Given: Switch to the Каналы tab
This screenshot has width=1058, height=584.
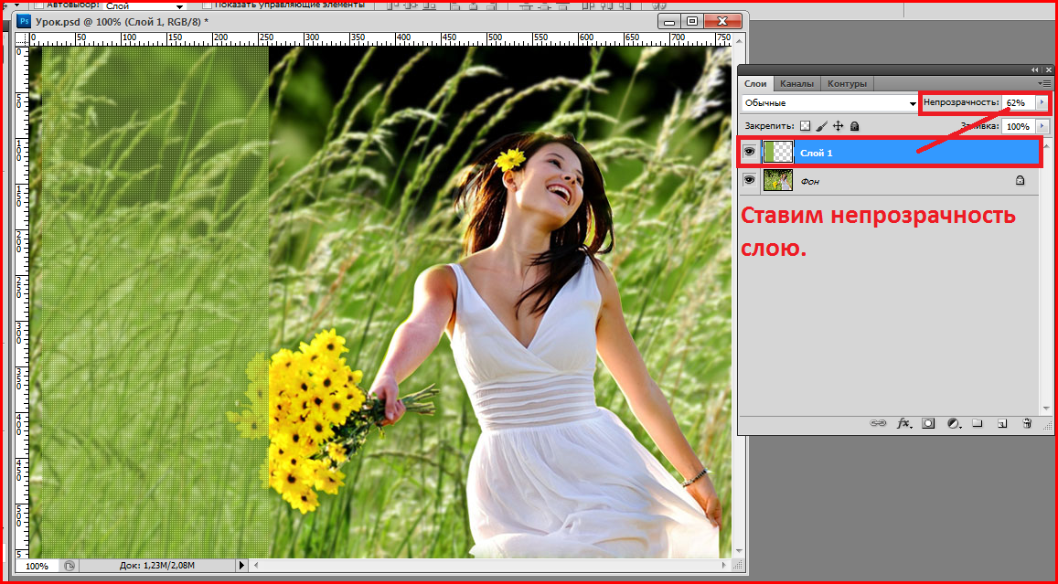Looking at the screenshot, I should (x=796, y=83).
